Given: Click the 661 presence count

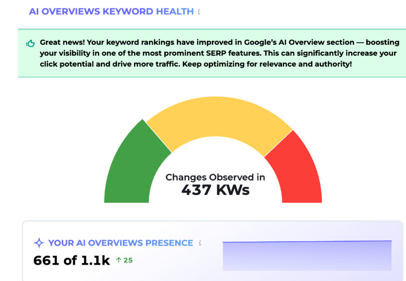Looking at the screenshot, I should tap(48, 260).
